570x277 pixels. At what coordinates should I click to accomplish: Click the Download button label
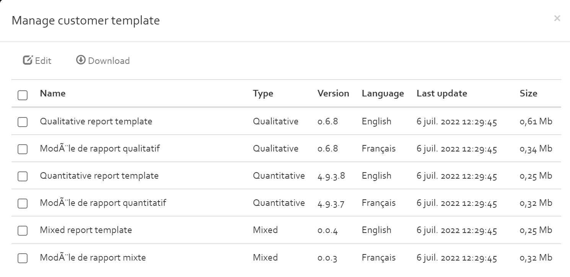pos(109,61)
